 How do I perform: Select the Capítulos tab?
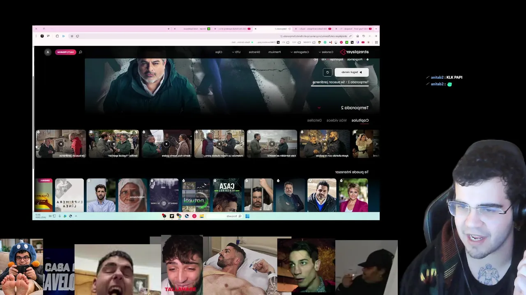tap(360, 120)
